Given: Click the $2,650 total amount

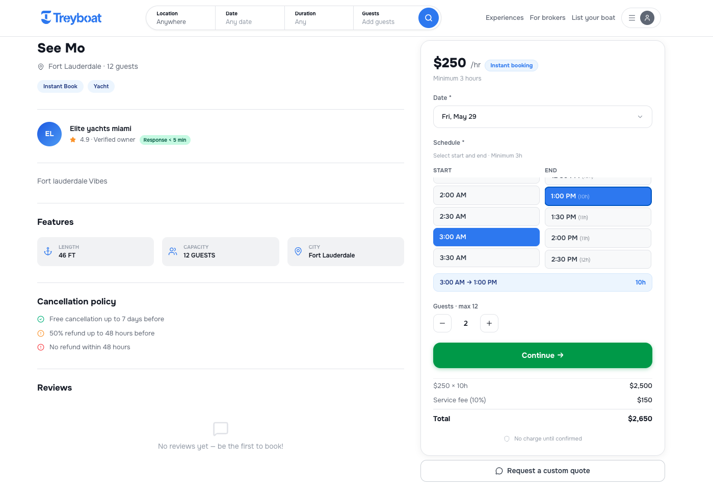Looking at the screenshot, I should 640,419.
